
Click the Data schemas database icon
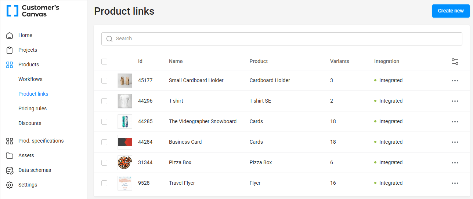10,170
